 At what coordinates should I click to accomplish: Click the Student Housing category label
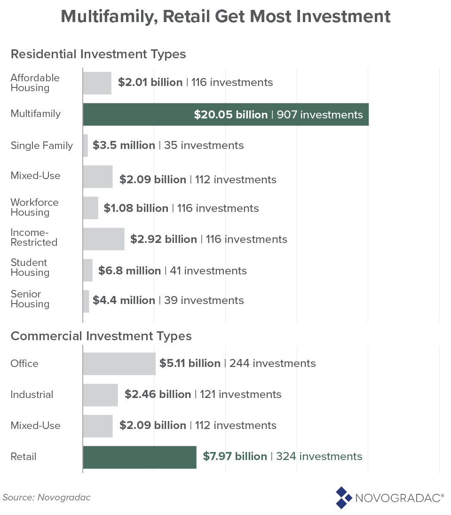click(x=30, y=267)
